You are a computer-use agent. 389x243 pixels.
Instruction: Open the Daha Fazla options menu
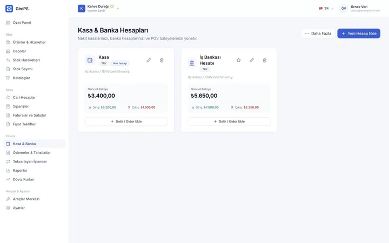318,33
